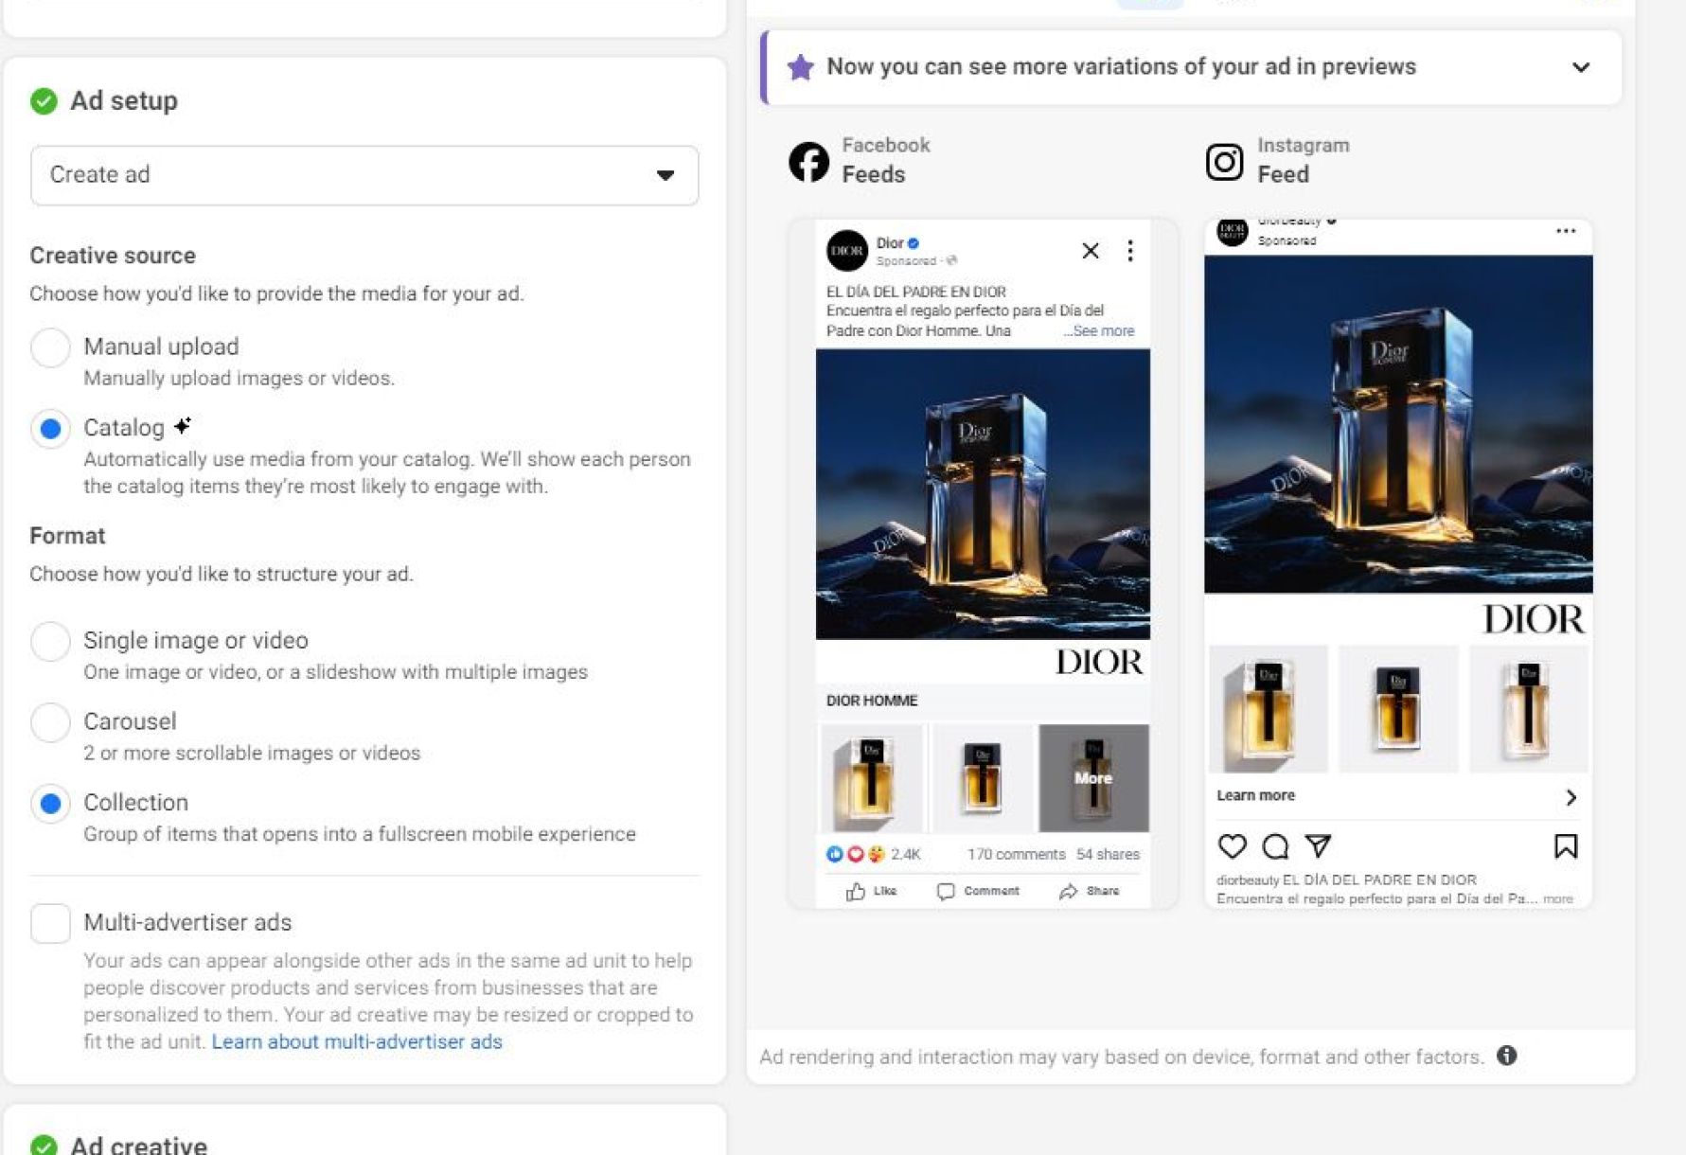The width and height of the screenshot is (1686, 1155).
Task: Expand the ad variations previews banner
Action: click(1580, 67)
